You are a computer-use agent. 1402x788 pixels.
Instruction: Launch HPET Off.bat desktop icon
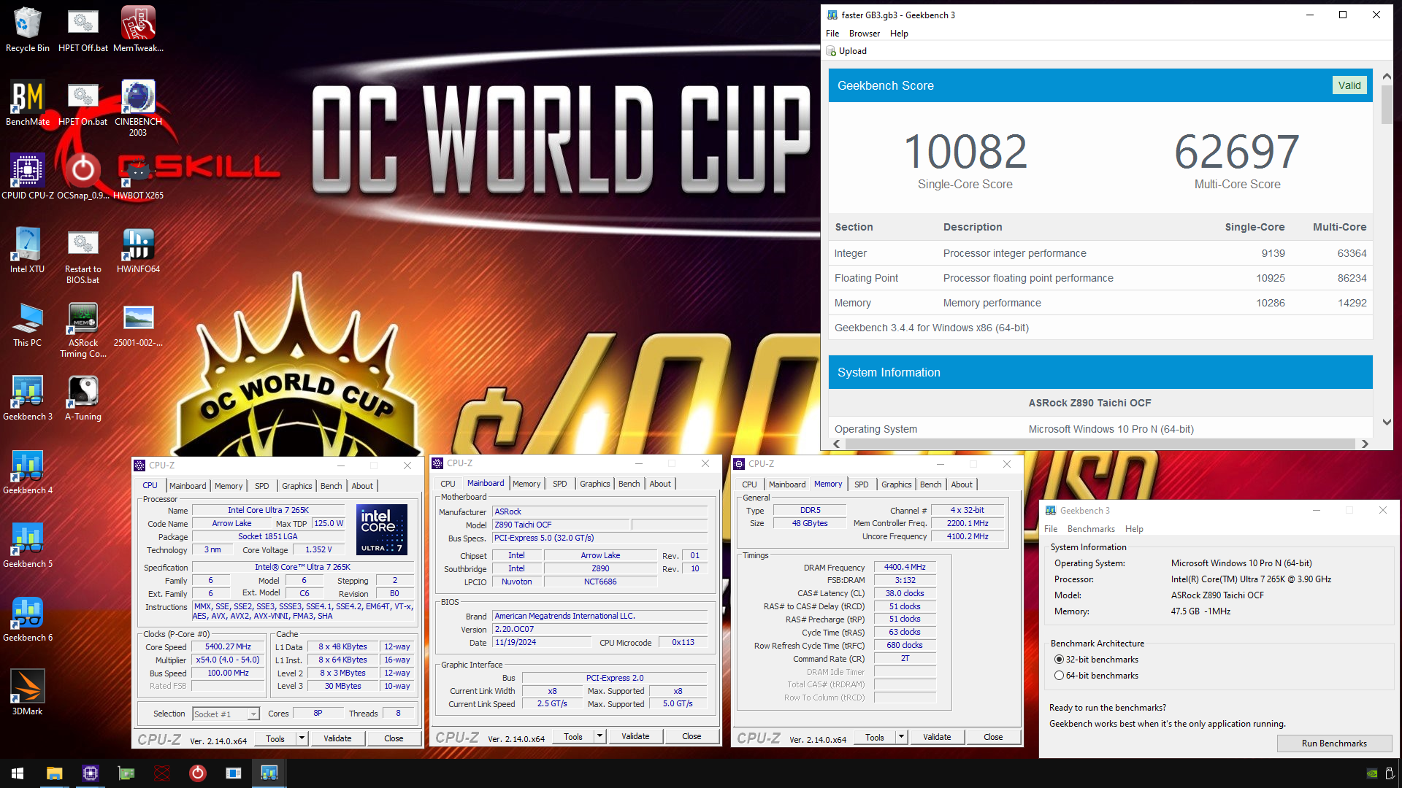tap(83, 29)
